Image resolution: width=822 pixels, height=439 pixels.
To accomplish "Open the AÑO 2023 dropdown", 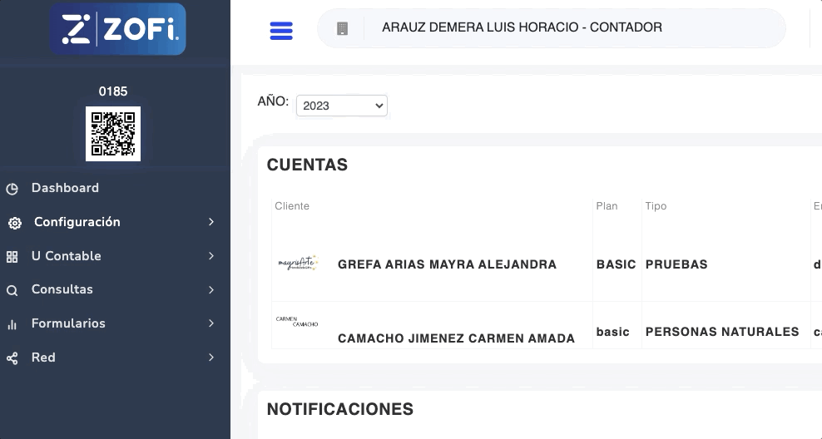I will (x=341, y=106).
